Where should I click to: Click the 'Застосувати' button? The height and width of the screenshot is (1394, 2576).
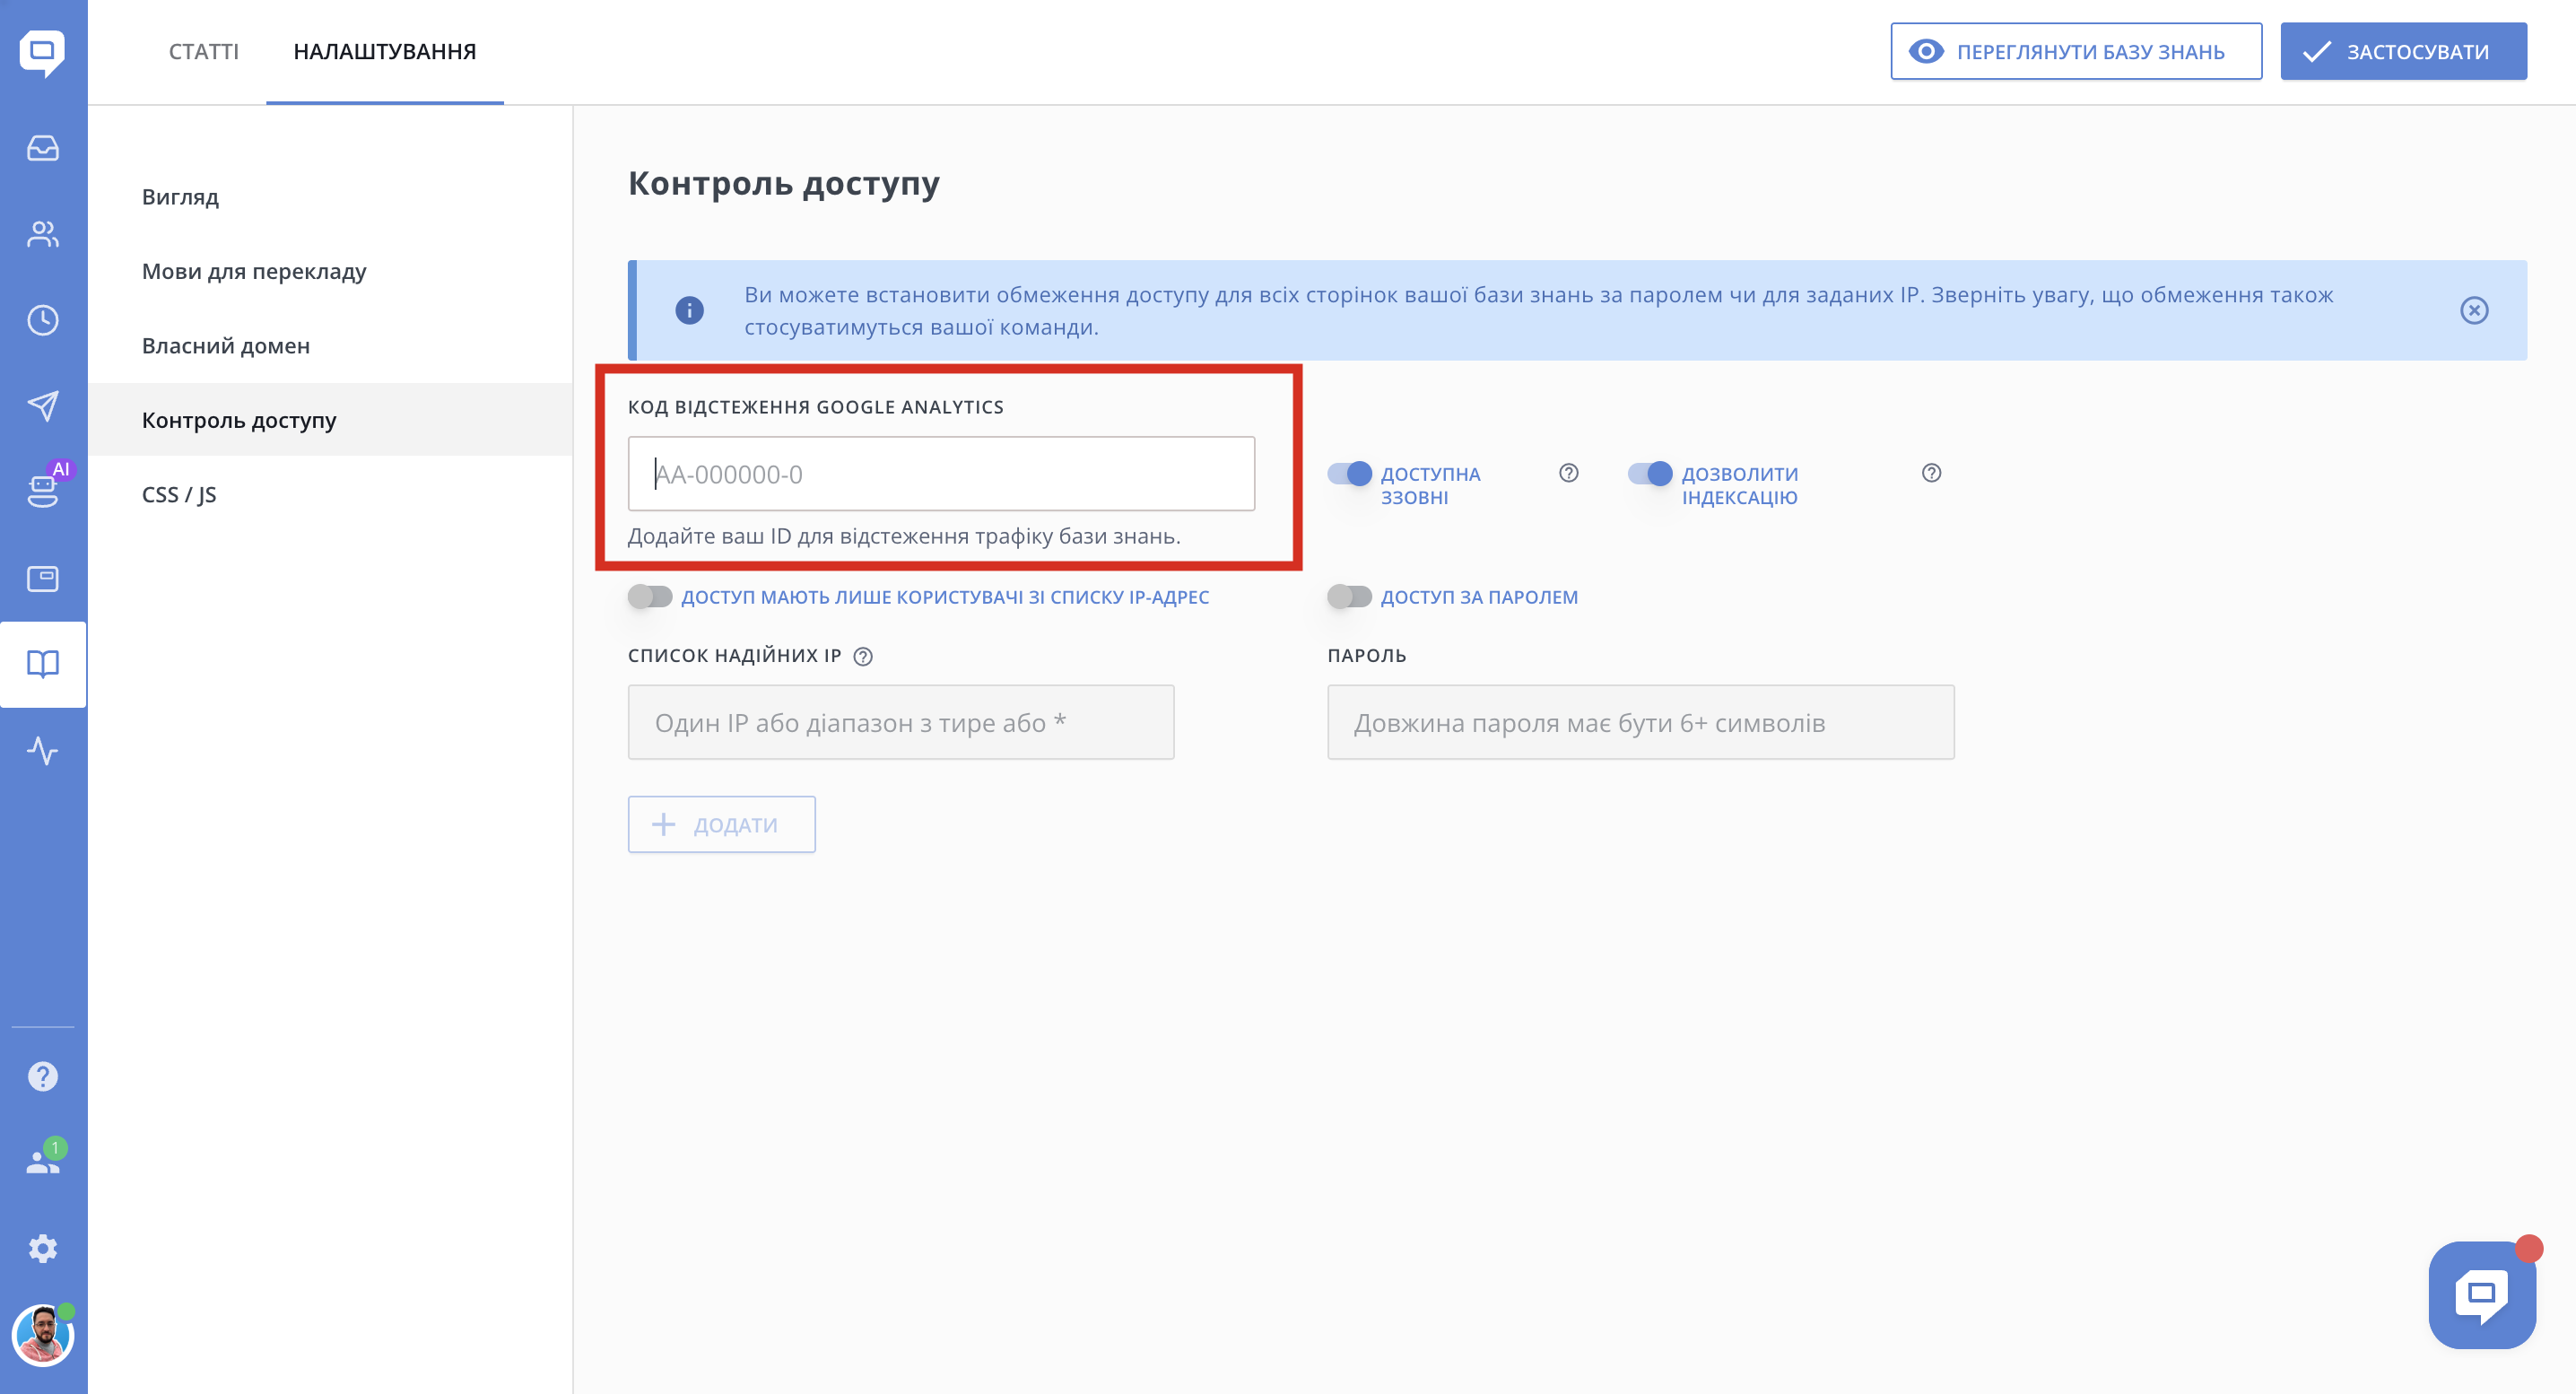[2402, 51]
